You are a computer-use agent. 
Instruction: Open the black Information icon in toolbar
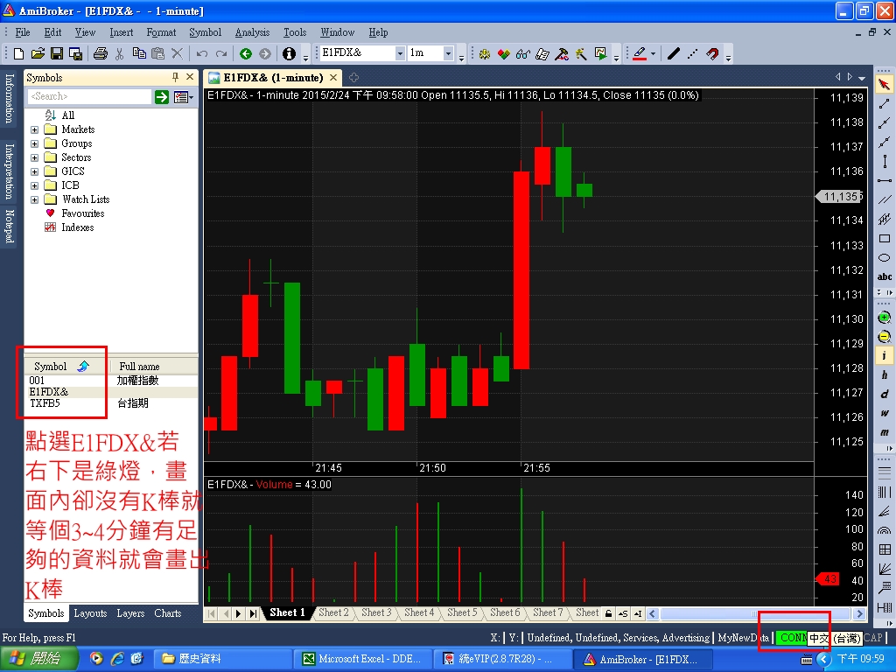(x=289, y=53)
